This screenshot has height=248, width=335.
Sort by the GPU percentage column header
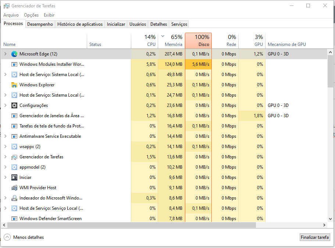click(x=252, y=41)
